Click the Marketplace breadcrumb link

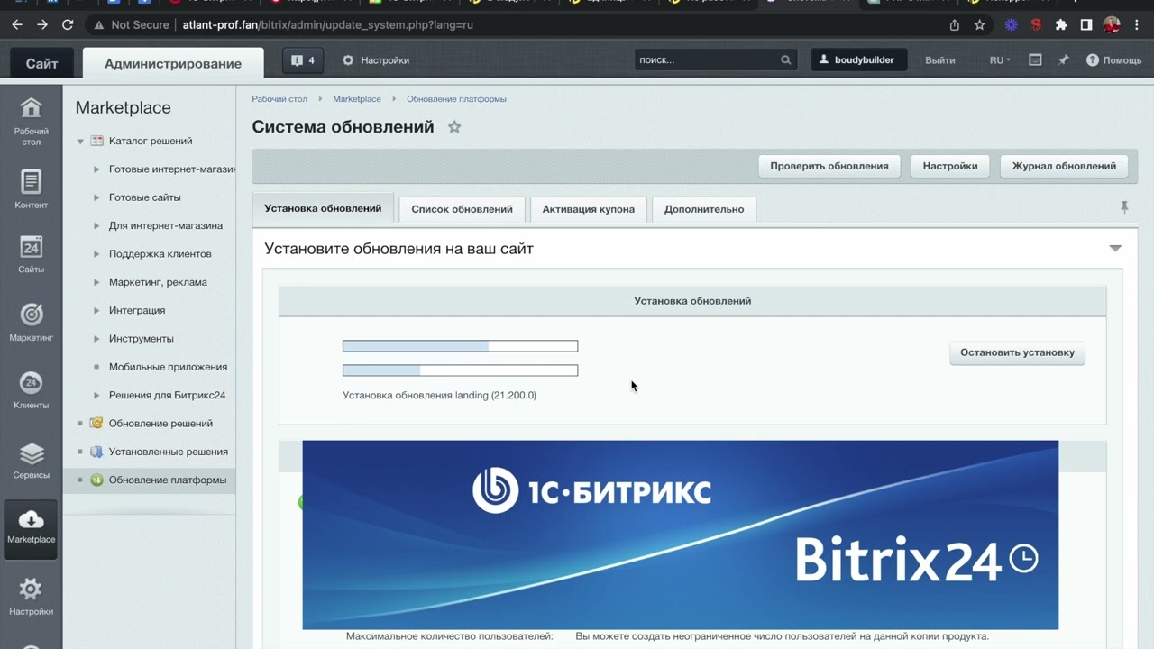357,99
